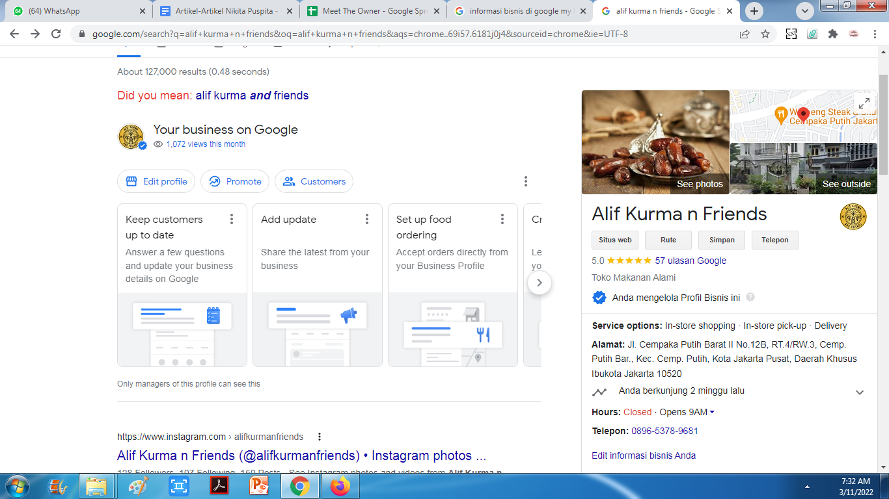889x499 pixels.
Task: Bookmark this page with star icon
Action: 765,34
